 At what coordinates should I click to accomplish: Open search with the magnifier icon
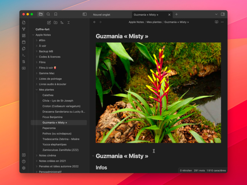tap(48, 14)
